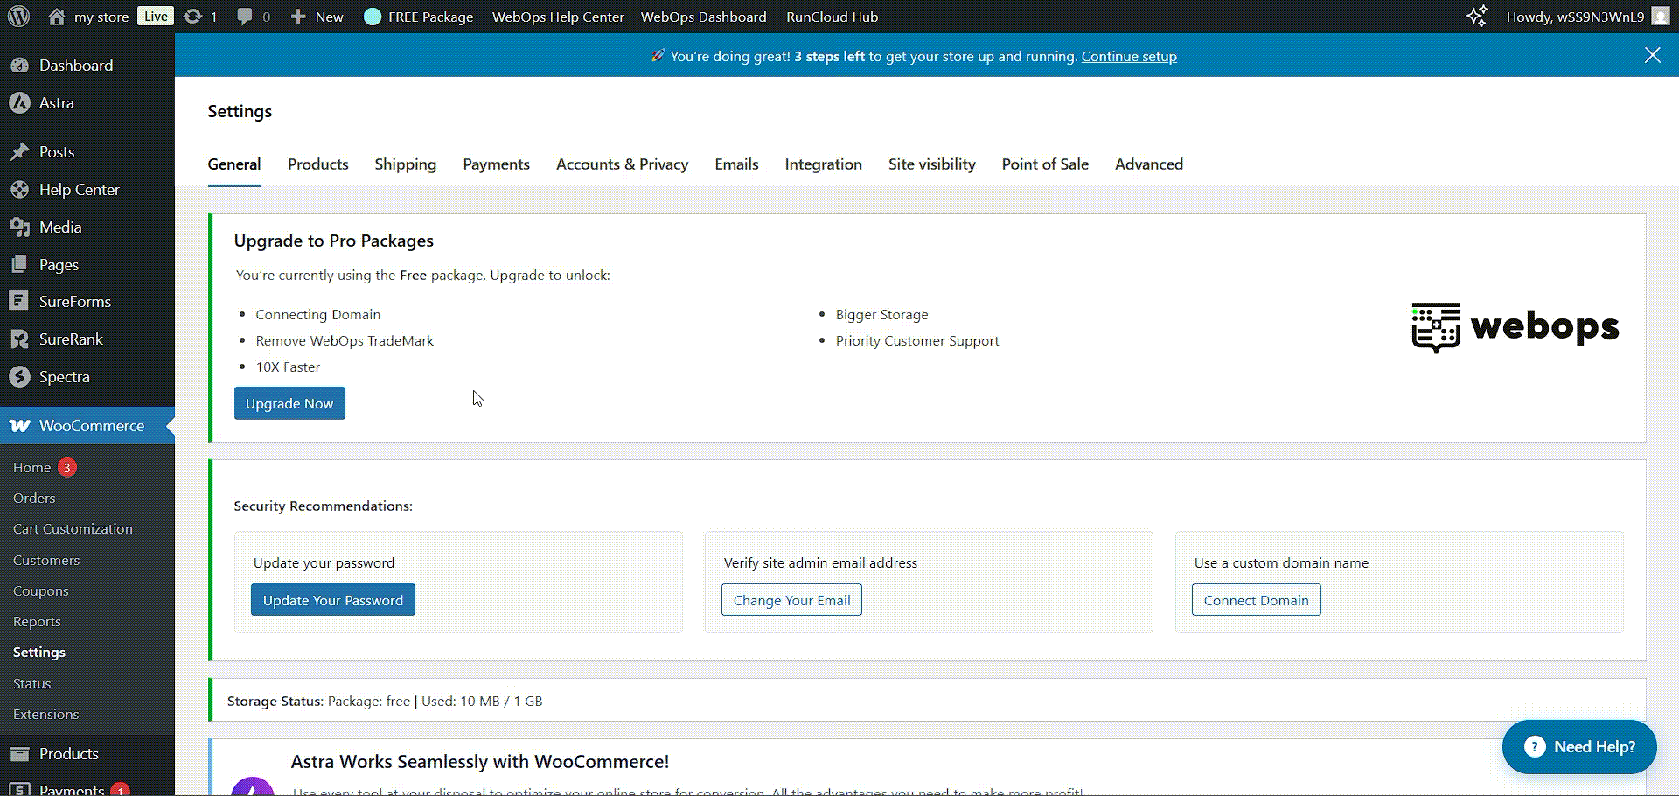
Task: Open the Need Help chat widget
Action: [x=1579, y=747]
